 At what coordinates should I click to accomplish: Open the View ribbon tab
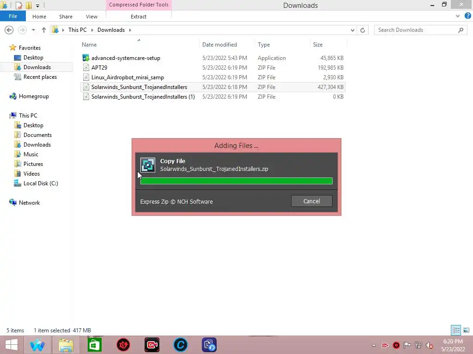point(91,17)
